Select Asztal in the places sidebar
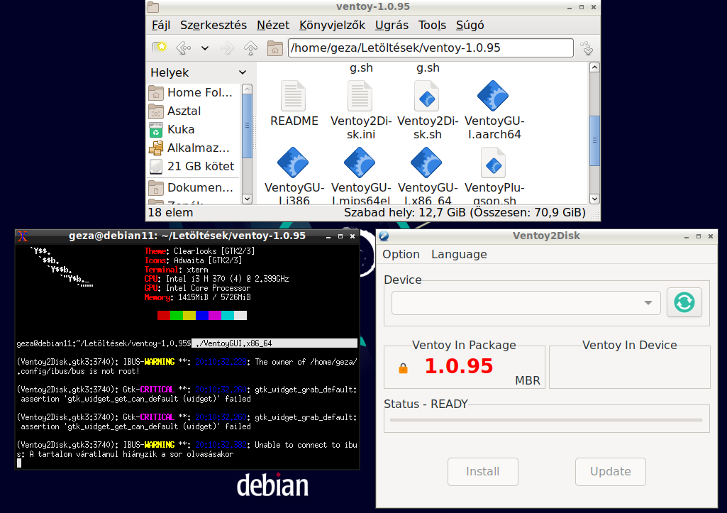Screen dimensions: 727x513 194,111
